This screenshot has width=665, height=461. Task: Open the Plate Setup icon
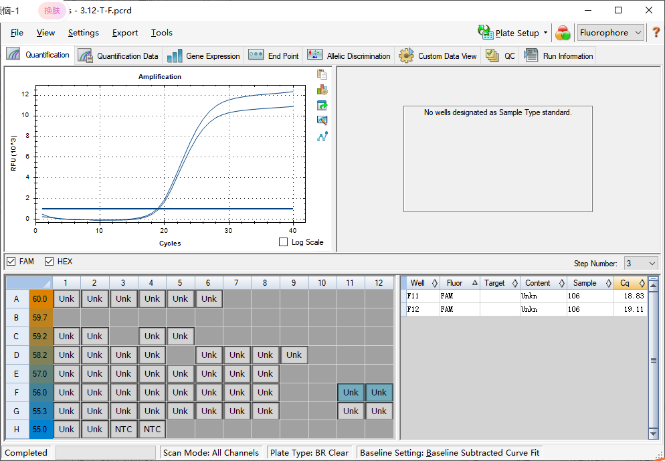[486, 32]
